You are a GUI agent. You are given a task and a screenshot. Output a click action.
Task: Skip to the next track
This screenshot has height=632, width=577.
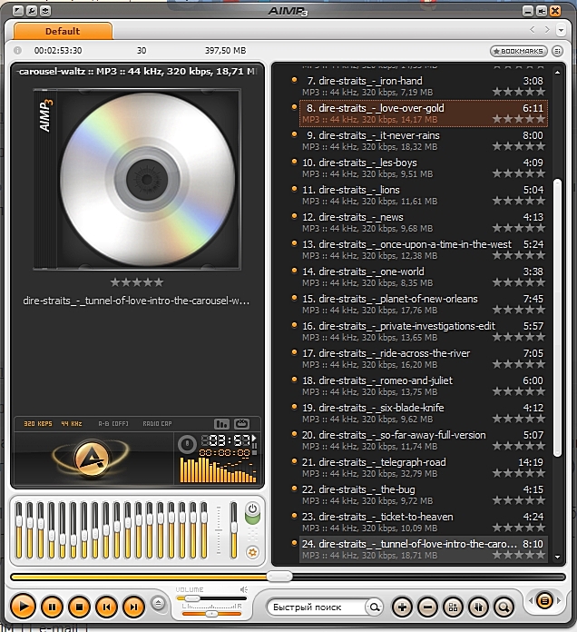point(133,607)
